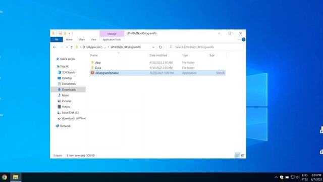Open the taskbar clock and date
Image resolution: width=323 pixels, height=182 pixels.
[x=316, y=177]
